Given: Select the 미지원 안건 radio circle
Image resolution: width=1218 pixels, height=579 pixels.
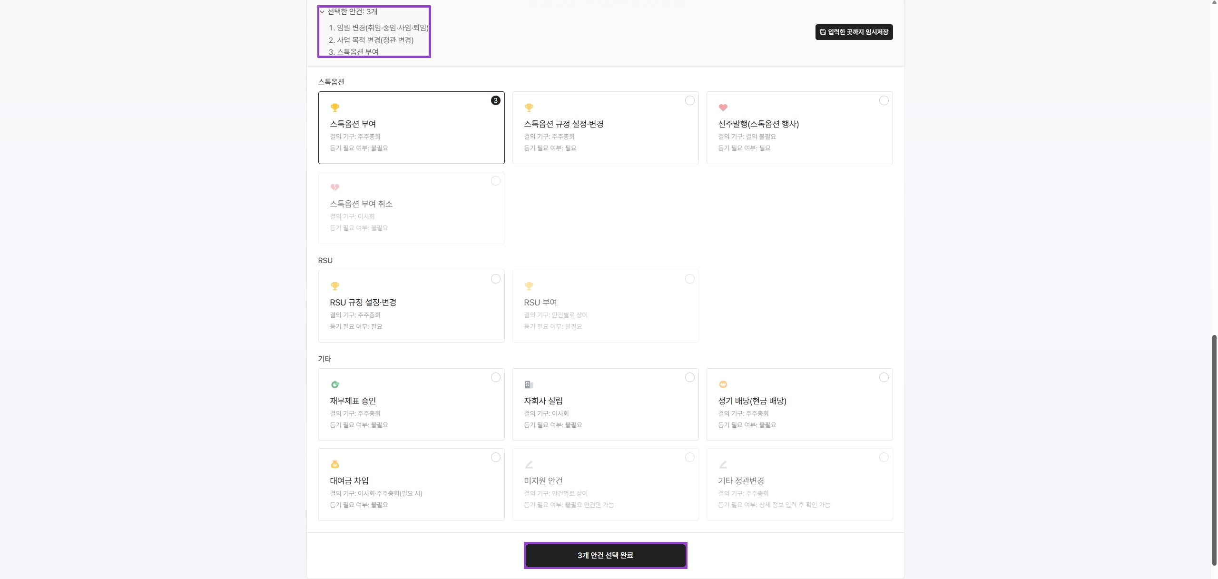Looking at the screenshot, I should point(689,457).
